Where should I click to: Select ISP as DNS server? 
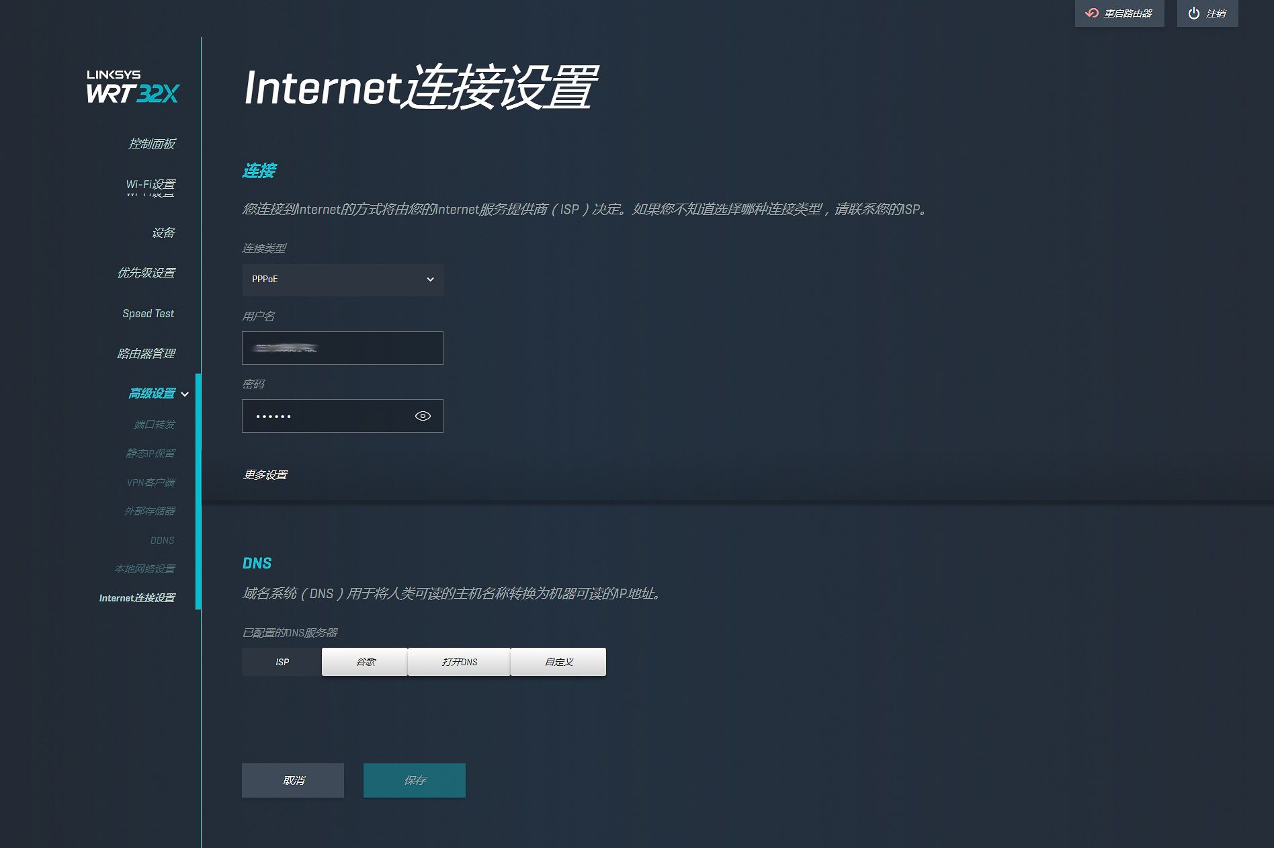pyautogui.click(x=282, y=662)
